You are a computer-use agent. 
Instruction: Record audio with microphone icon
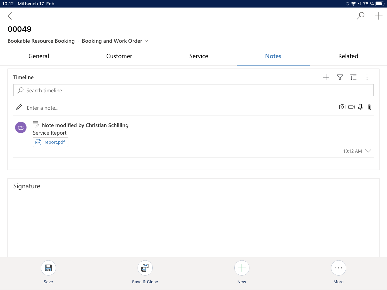tap(360, 107)
